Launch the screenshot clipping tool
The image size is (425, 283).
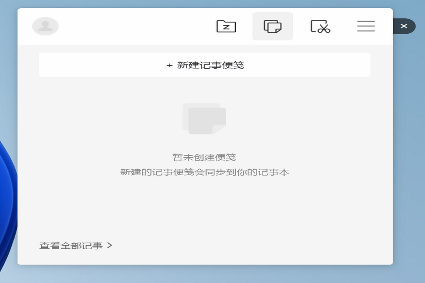tap(320, 26)
